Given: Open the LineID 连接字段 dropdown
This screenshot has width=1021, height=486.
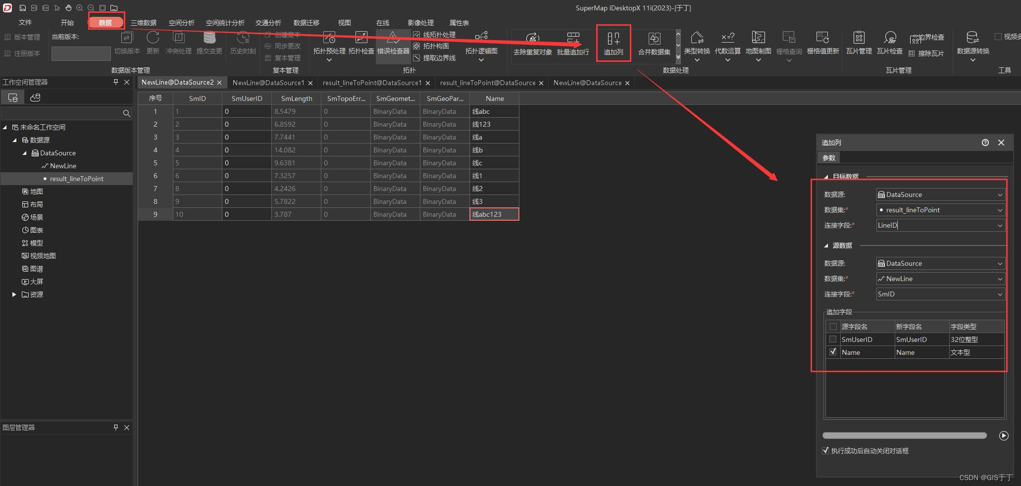Looking at the screenshot, I should point(940,226).
